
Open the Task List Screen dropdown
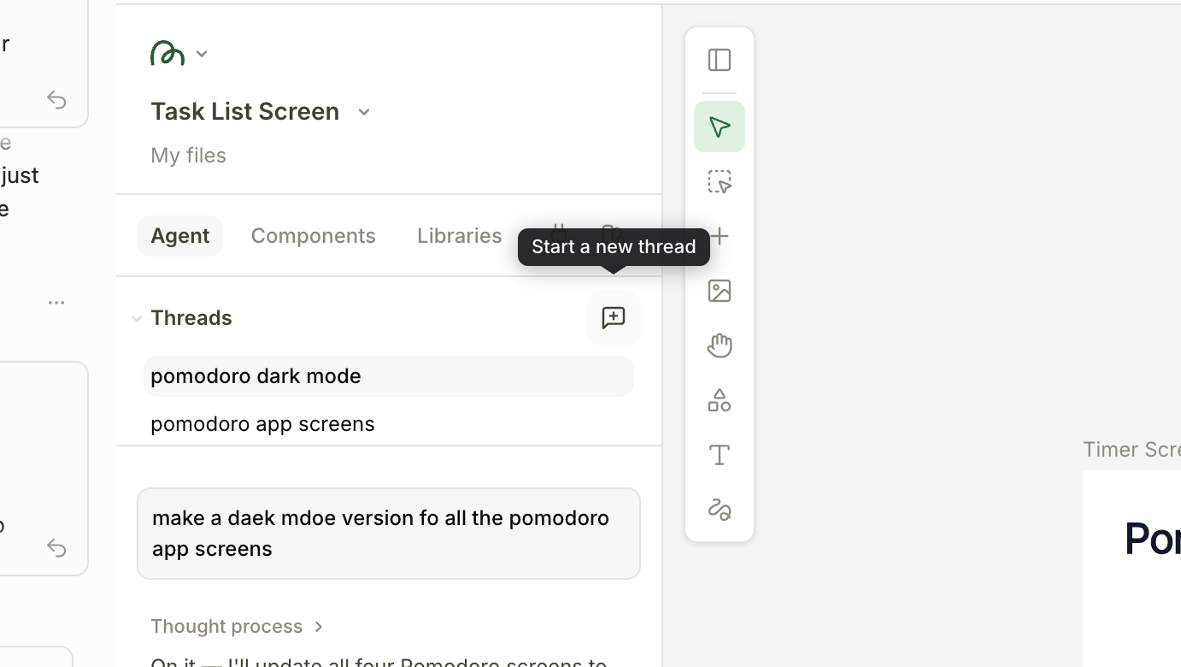coord(364,112)
